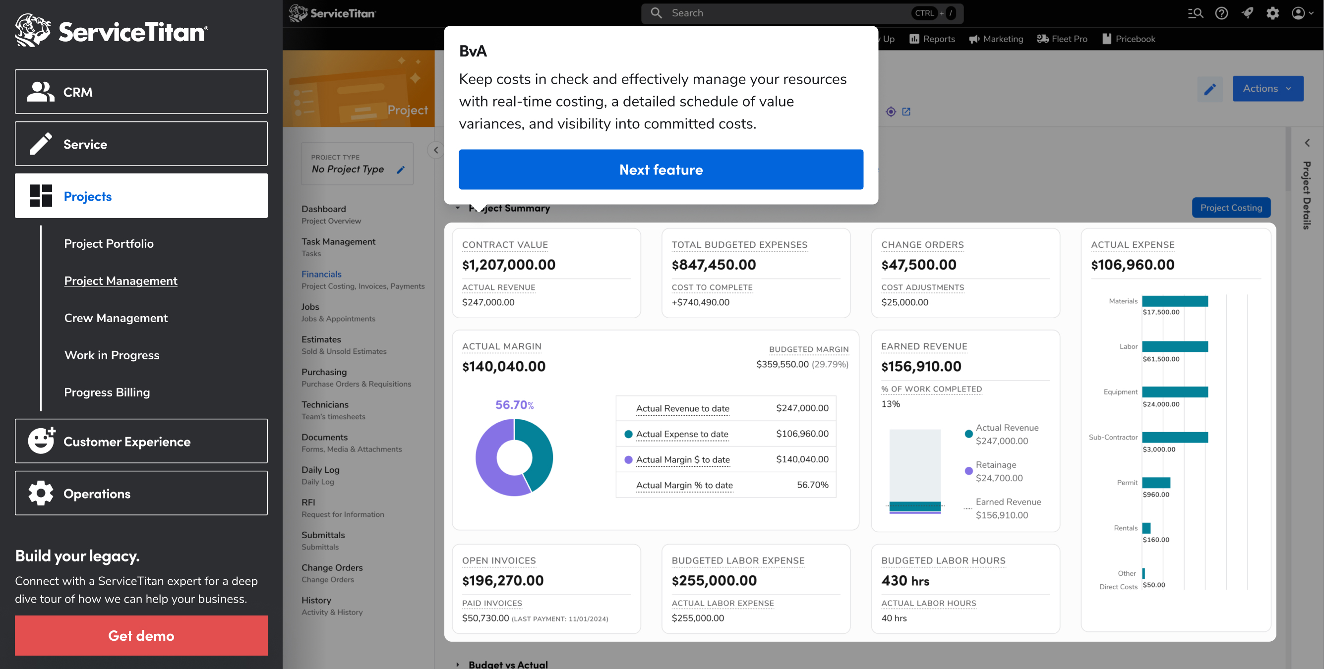
Task: Click the Labor bar in Actual Expense chart
Action: (x=1174, y=347)
